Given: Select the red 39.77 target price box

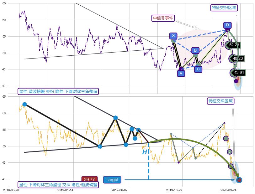Looking at the screenshot, I should tap(89, 179).
